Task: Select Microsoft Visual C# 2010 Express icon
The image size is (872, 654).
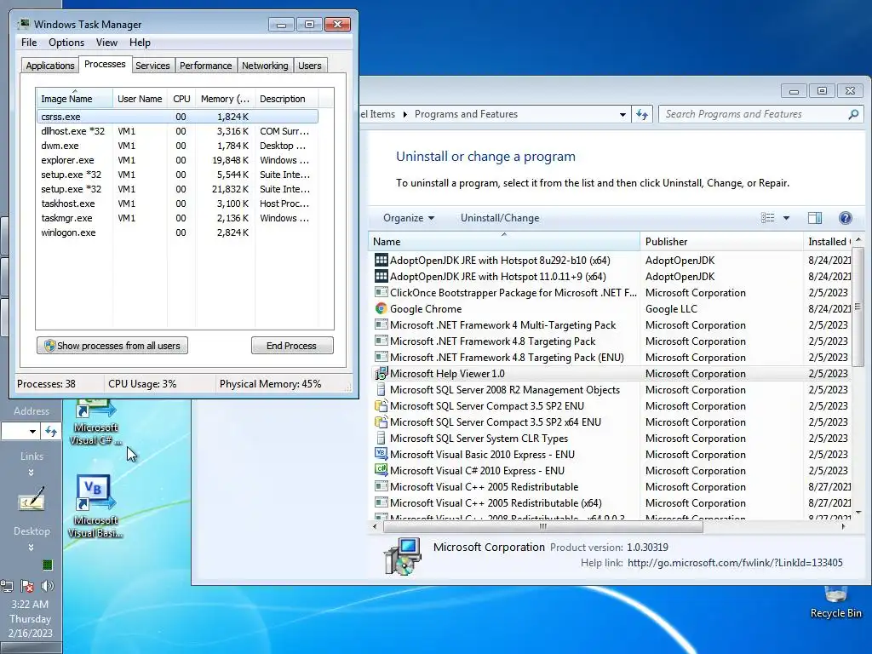Action: point(381,470)
